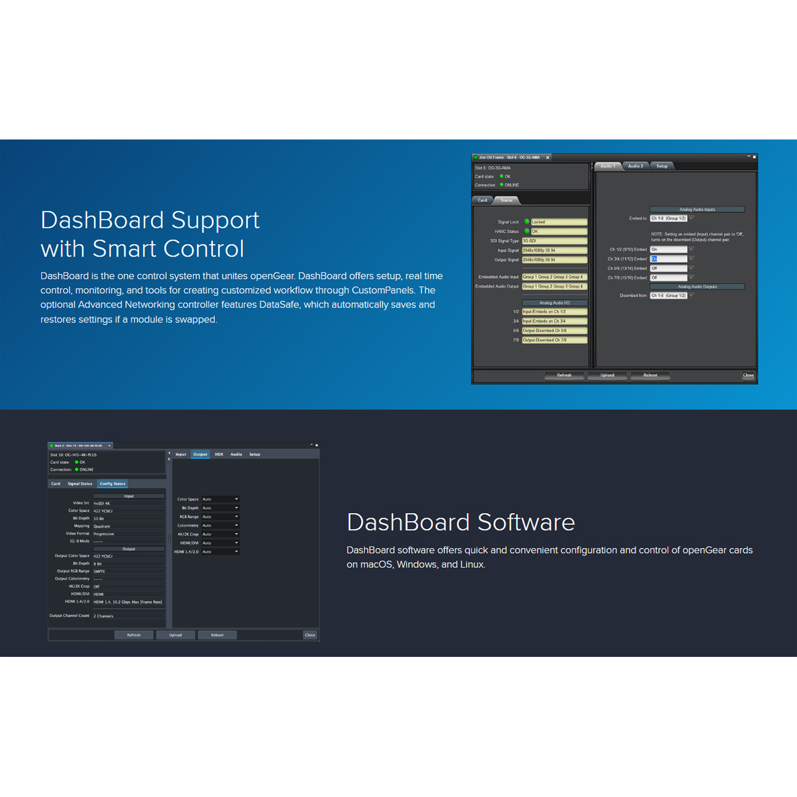The height and width of the screenshot is (797, 797).
Task: Close the Rack 2 Slot 10 tab with its X
Action: 110,446
